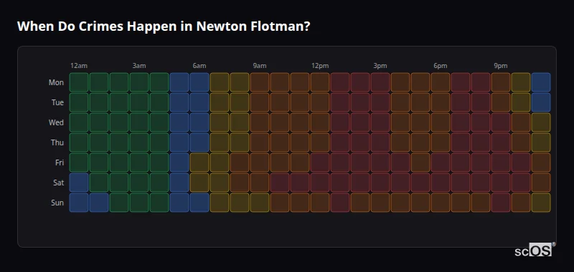Click the Monday 12am heatmap cell
This screenshot has height=272, width=574.
pyautogui.click(x=79, y=82)
